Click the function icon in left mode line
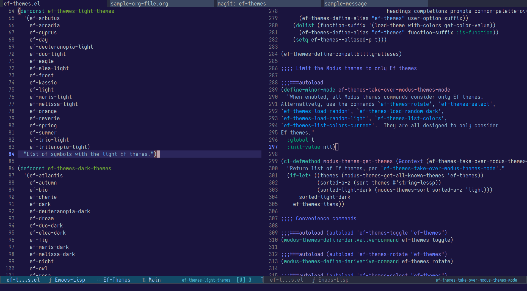Screen dimensions: 527x291 [50, 280]
